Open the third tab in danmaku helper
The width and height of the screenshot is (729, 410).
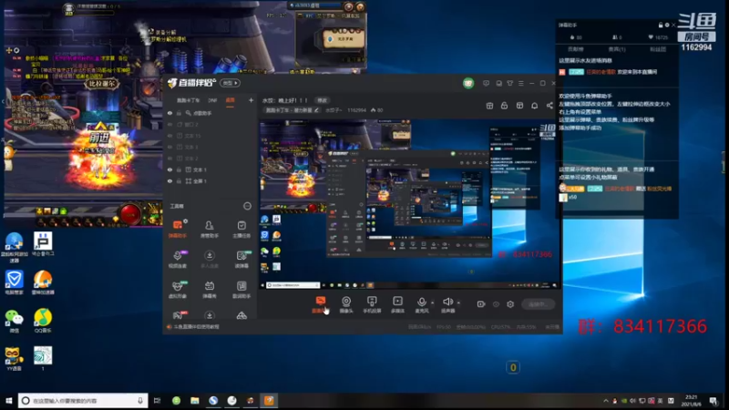pos(657,49)
